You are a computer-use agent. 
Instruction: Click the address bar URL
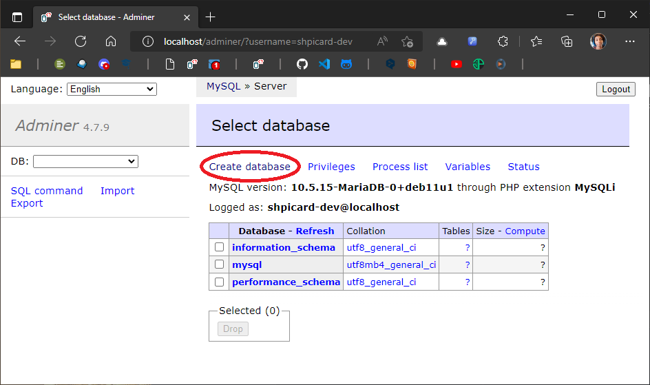point(258,41)
